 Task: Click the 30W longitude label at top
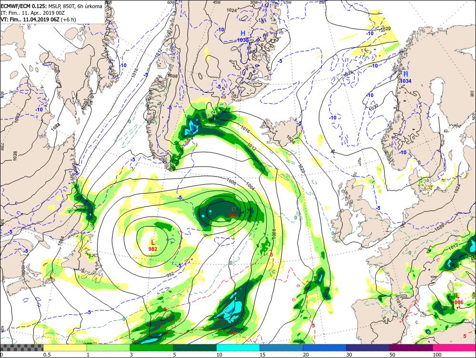pyautogui.click(x=254, y=2)
